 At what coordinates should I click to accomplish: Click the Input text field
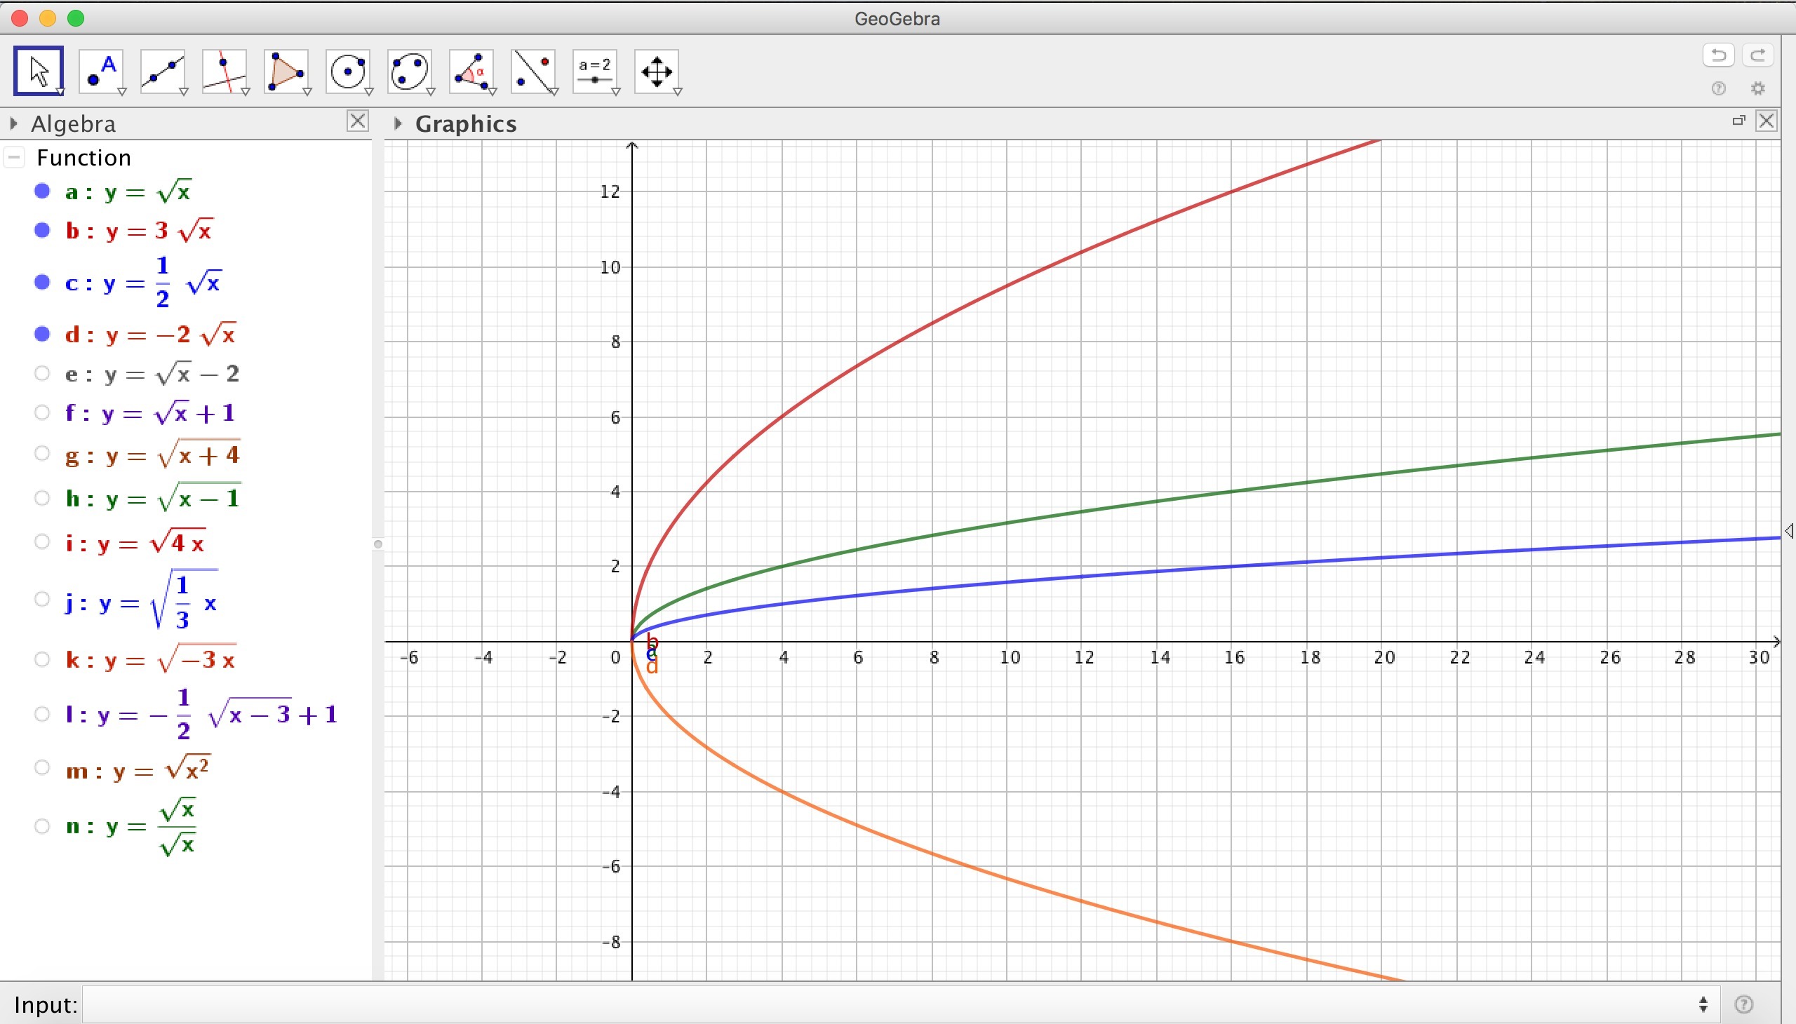click(886, 1004)
